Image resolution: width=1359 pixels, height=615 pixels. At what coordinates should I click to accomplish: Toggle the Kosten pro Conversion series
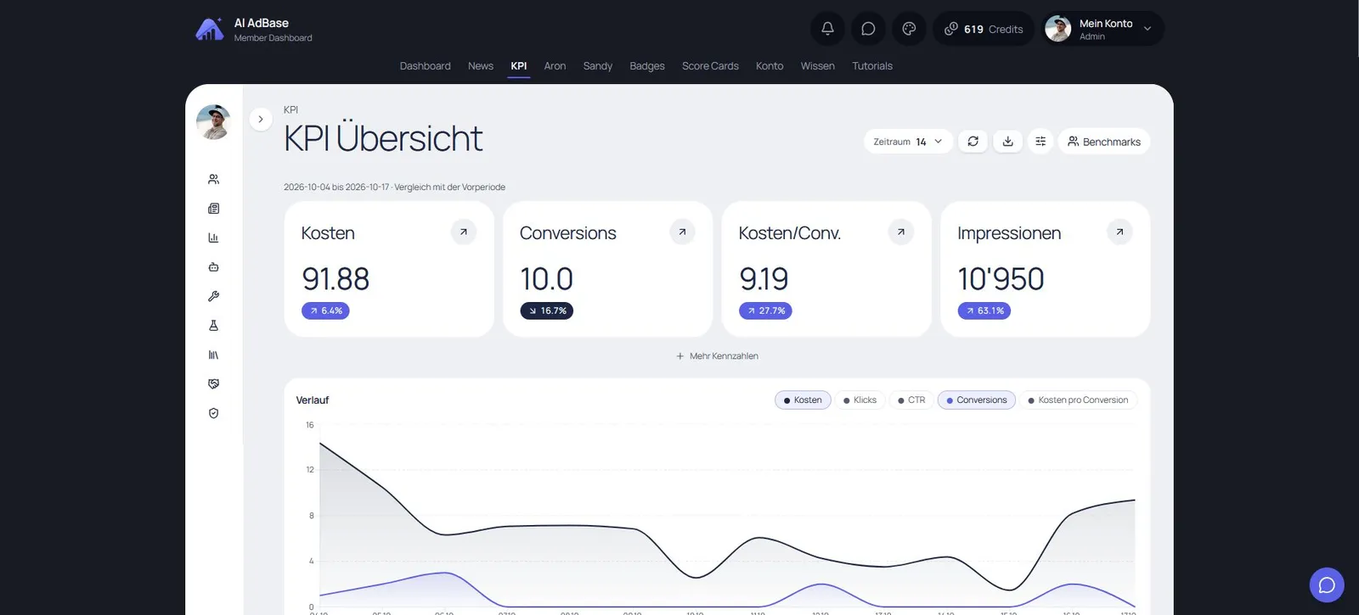point(1078,400)
